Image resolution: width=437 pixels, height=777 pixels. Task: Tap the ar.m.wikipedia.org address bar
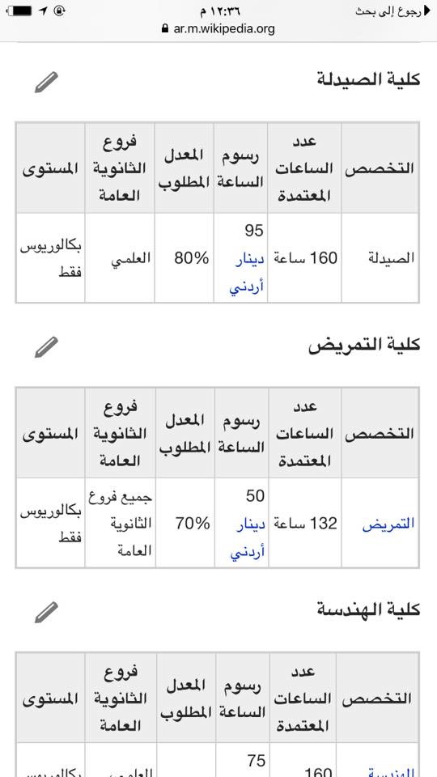click(x=218, y=29)
